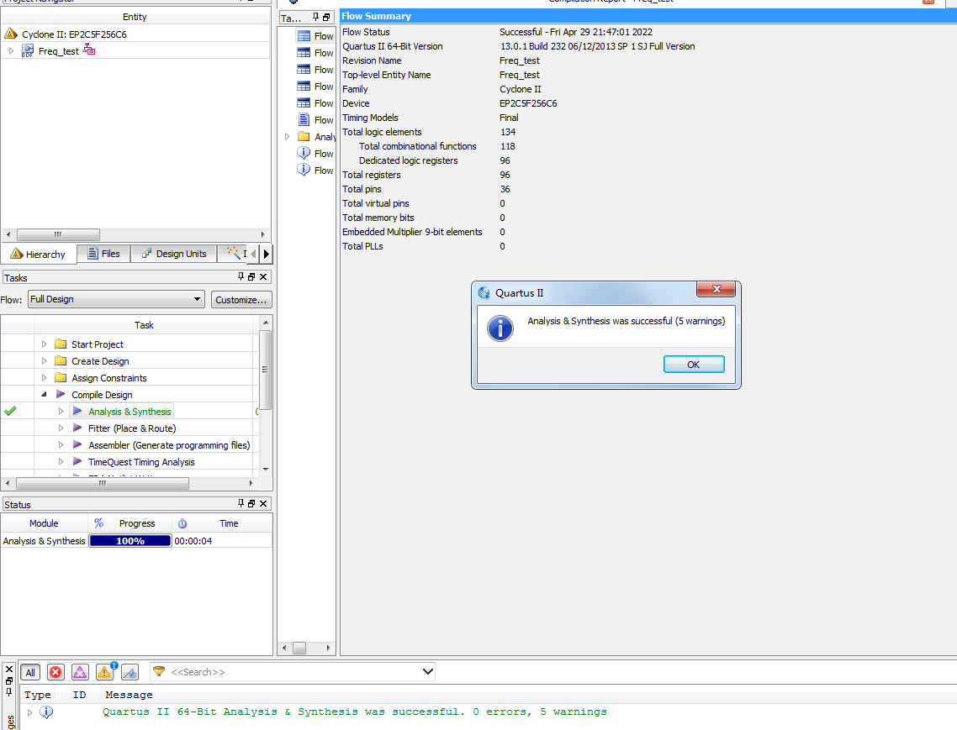Switch to the Hierarchy tab
Screen dimensions: 957x730
pyautogui.click(x=39, y=254)
